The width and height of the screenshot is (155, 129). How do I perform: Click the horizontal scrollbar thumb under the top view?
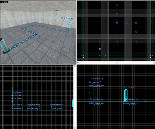coord(117,63)
